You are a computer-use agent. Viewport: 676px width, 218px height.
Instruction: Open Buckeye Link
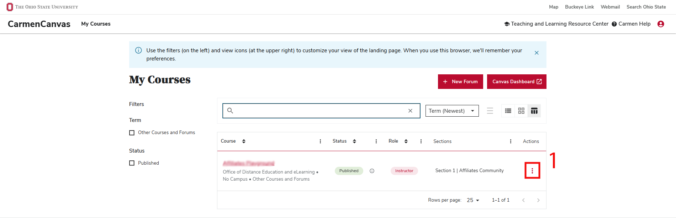(x=579, y=7)
